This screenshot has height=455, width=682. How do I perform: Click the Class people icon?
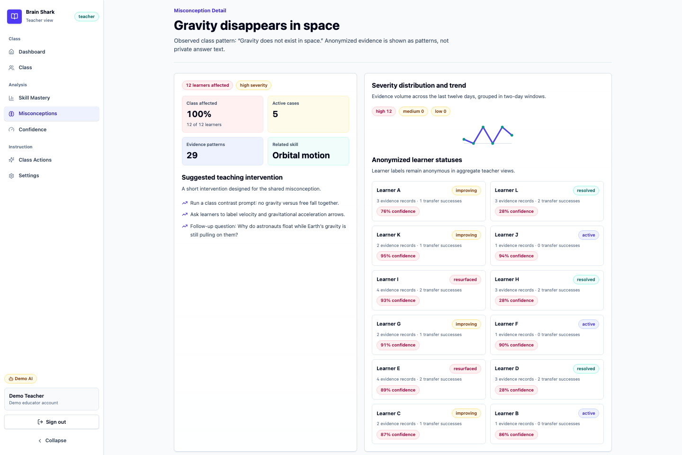click(11, 68)
